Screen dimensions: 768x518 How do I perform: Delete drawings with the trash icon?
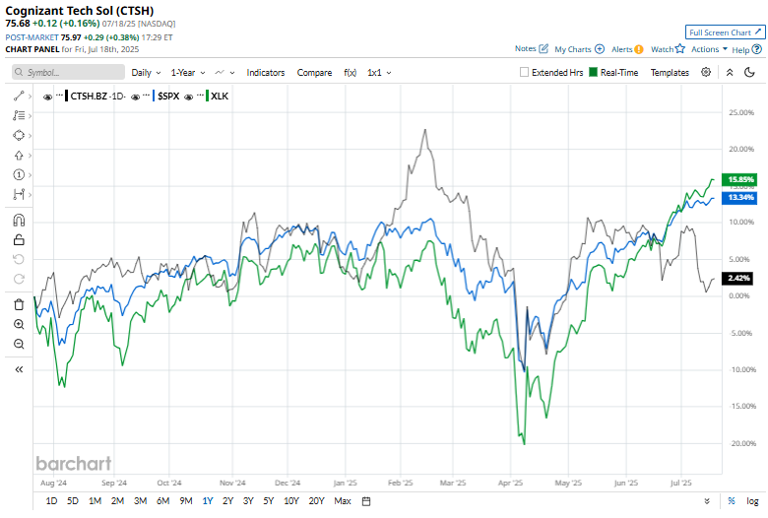click(19, 305)
